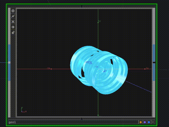
Task: Toggle the blue circle flag on geo1
Action: (x=149, y=122)
